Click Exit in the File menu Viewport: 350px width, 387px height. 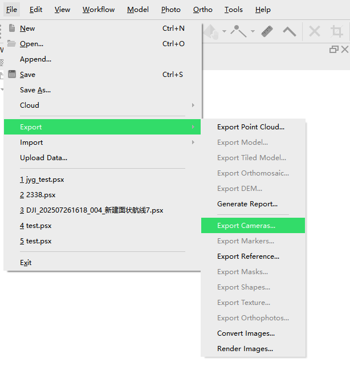pos(26,263)
